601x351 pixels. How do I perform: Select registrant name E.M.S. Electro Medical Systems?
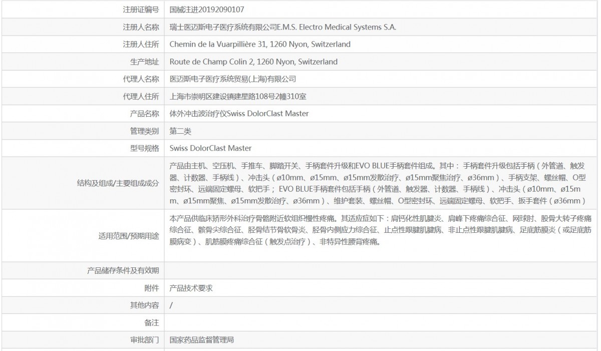[x=283, y=27]
